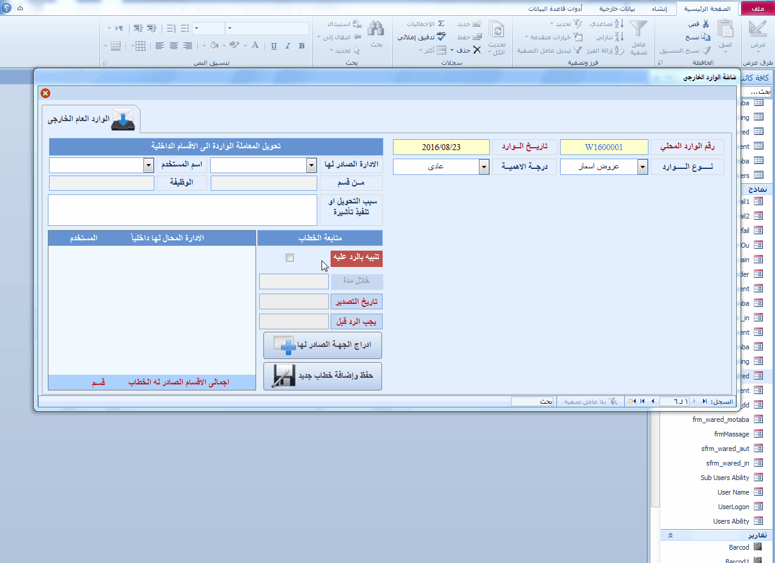Close the form with the red X icon
The image size is (775, 563).
coord(45,93)
